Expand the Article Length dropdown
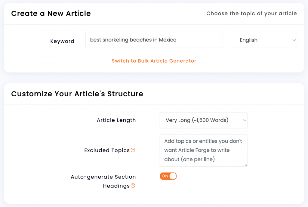The width and height of the screenshot is (308, 207). 204,120
